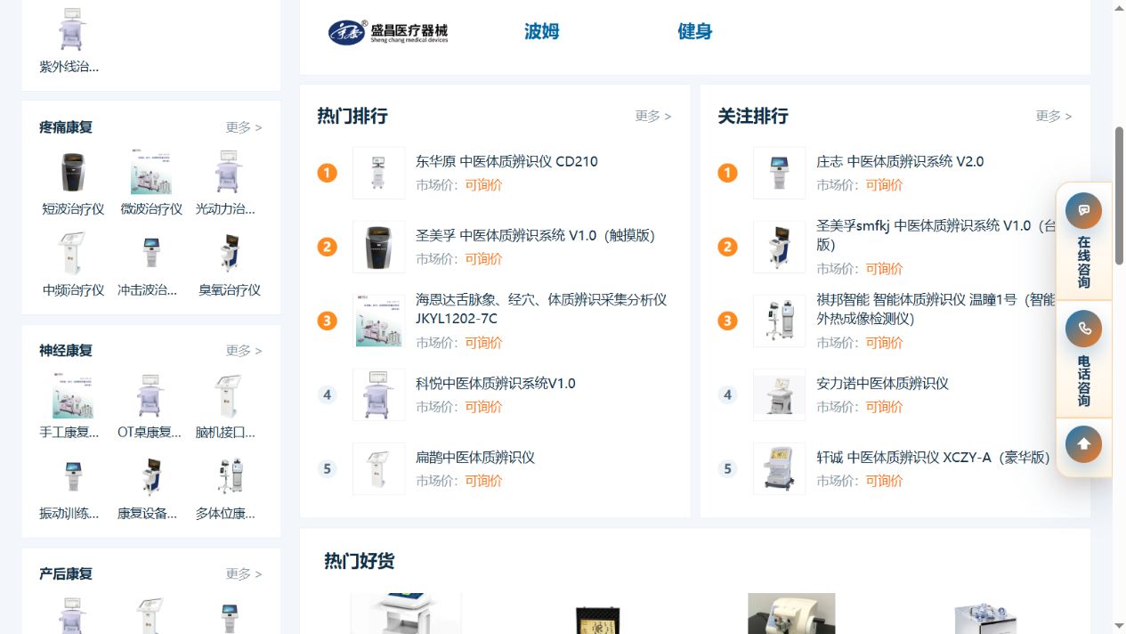Open 东华原 中医体质辨识仪 CD210 link

pyautogui.click(x=506, y=161)
